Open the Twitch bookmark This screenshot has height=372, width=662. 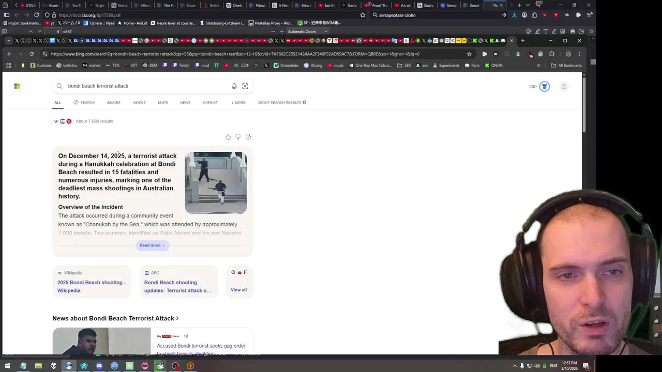click(180, 66)
